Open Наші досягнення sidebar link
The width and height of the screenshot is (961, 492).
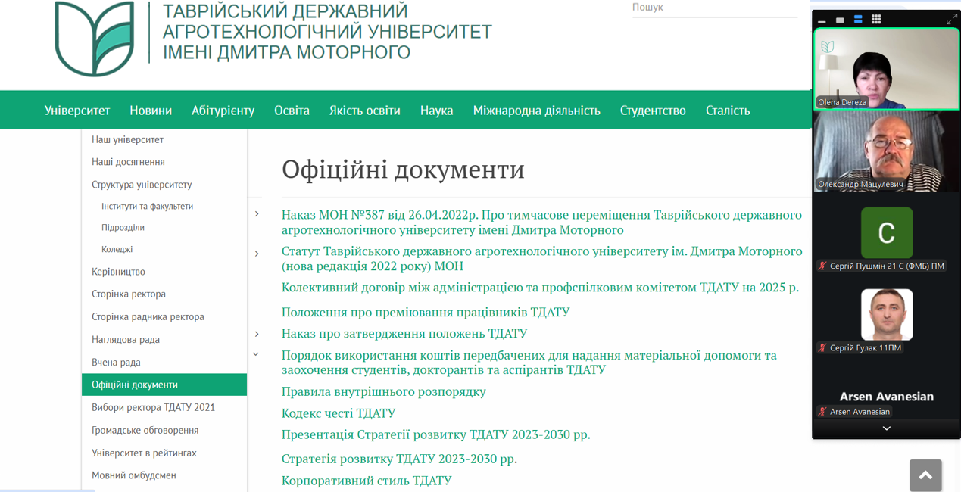tap(128, 162)
